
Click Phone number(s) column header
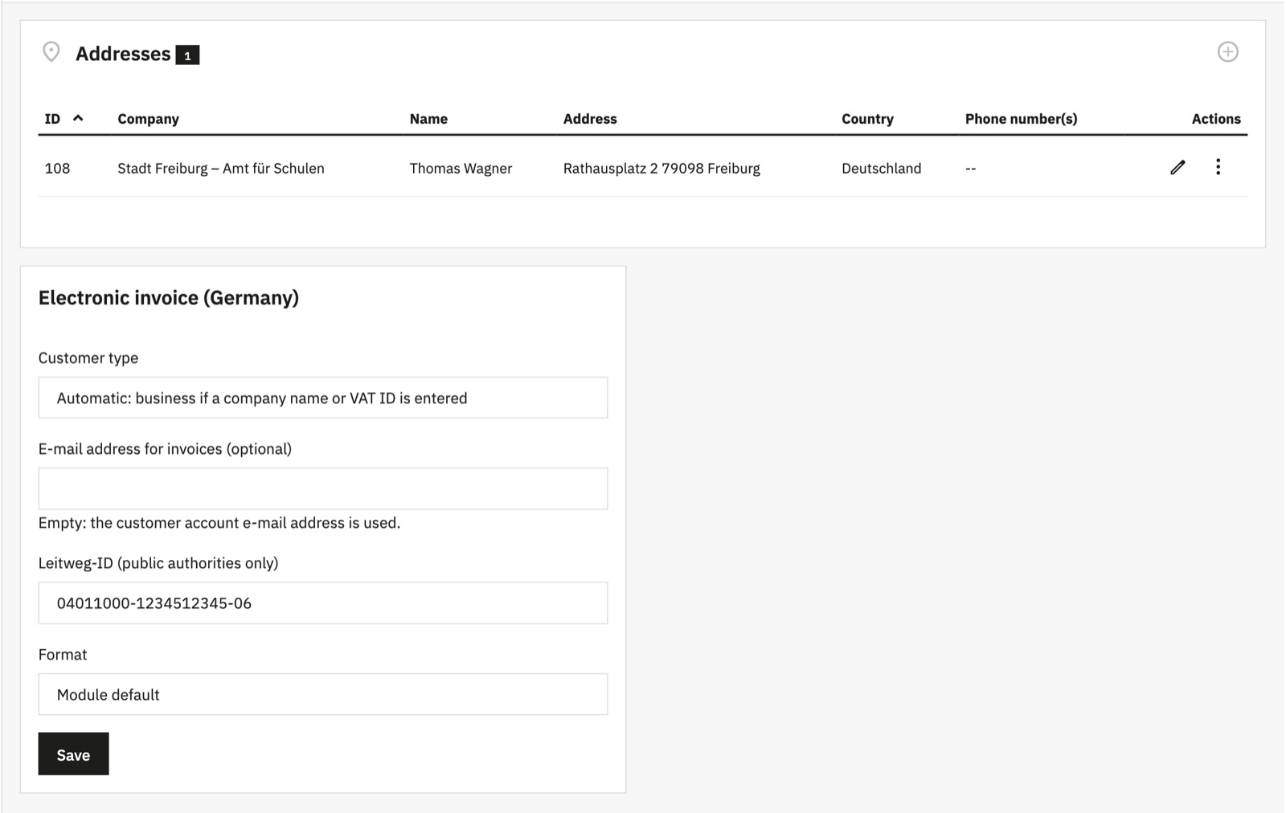1021,119
